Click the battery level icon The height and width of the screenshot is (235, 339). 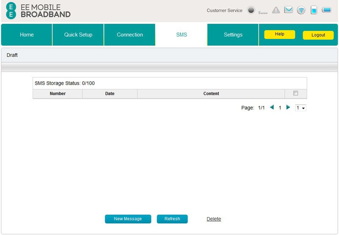[326, 10]
